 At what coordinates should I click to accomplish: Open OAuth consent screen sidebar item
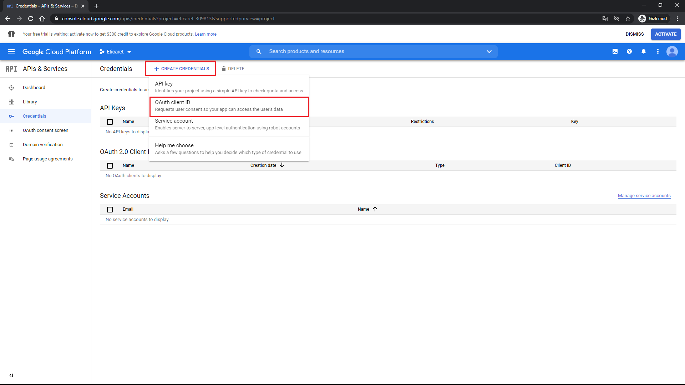46,130
